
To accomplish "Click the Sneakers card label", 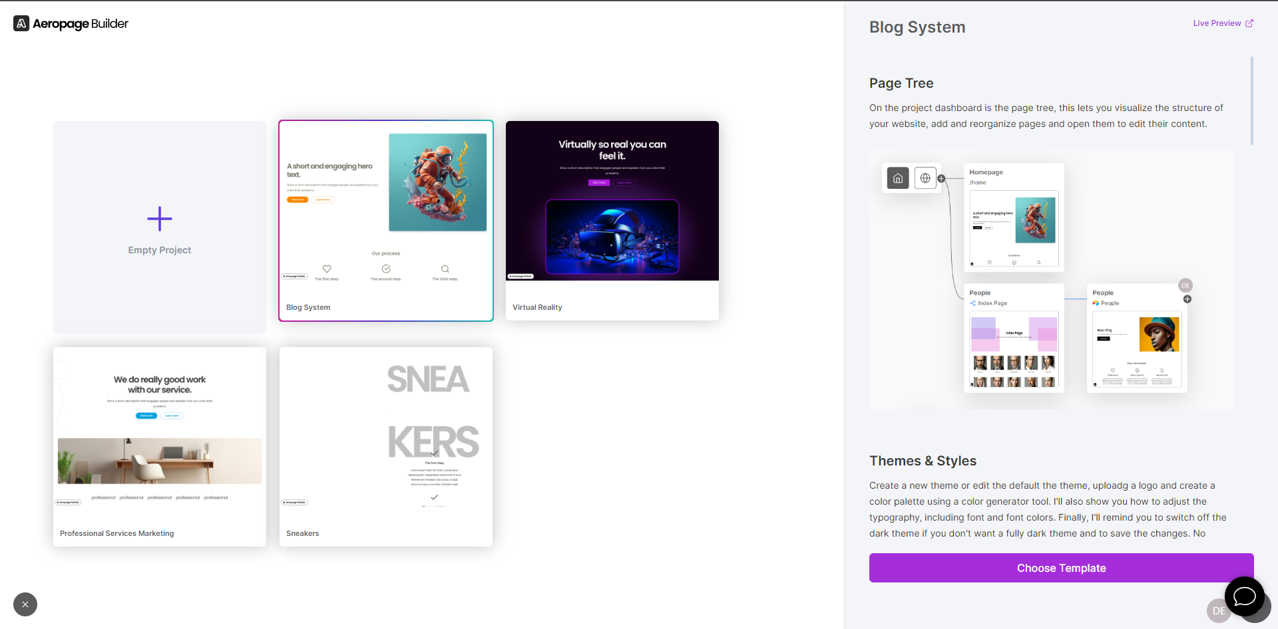I will 303,533.
